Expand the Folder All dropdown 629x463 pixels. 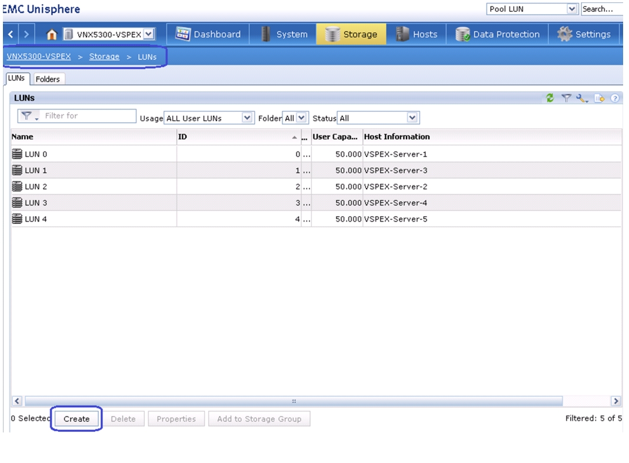point(302,118)
